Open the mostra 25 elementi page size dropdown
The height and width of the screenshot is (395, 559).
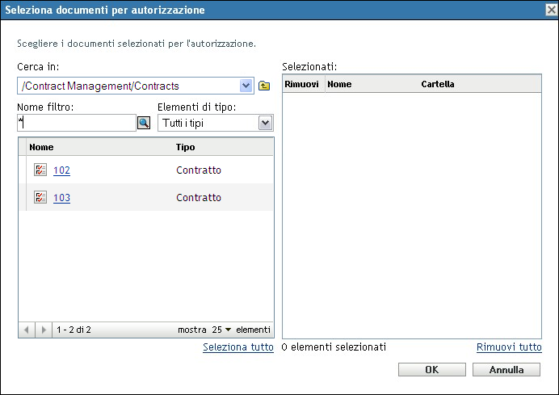222,330
